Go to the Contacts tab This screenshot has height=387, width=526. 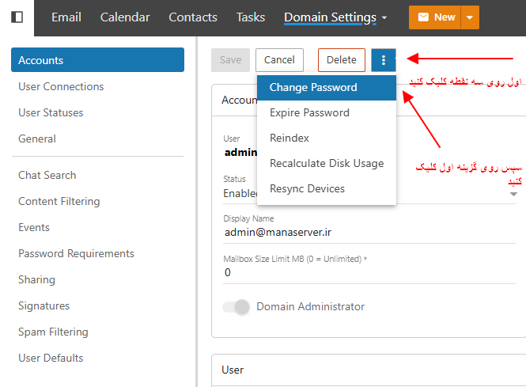point(193,17)
